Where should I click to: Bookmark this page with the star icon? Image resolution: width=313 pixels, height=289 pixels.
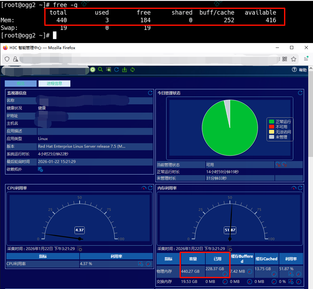point(294,59)
